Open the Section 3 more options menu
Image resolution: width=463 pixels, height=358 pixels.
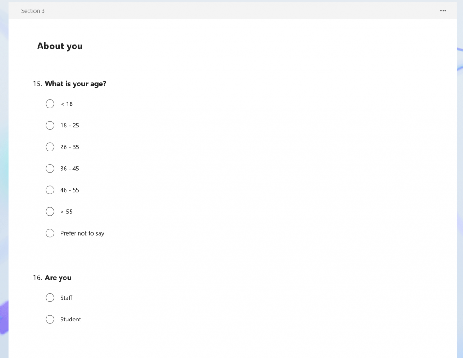click(443, 11)
